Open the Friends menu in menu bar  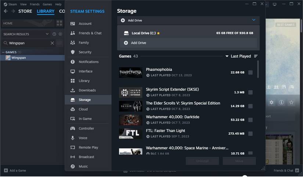35,4
